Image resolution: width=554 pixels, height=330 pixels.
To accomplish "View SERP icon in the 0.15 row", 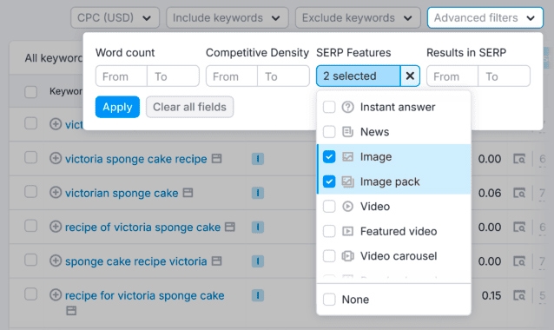I will click(x=519, y=295).
